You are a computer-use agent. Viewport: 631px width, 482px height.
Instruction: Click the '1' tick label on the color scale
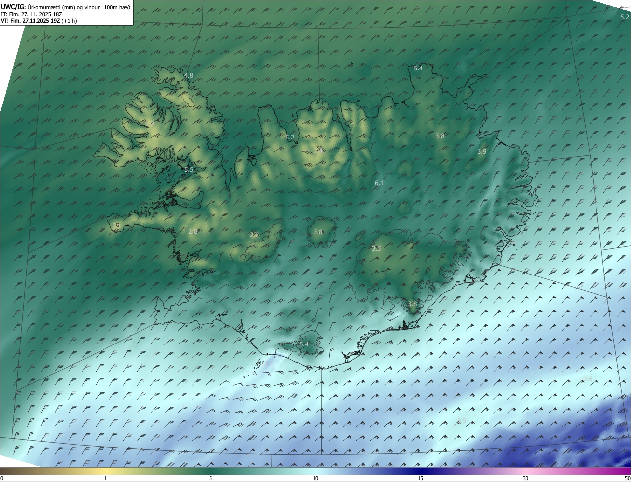pyautogui.click(x=105, y=479)
